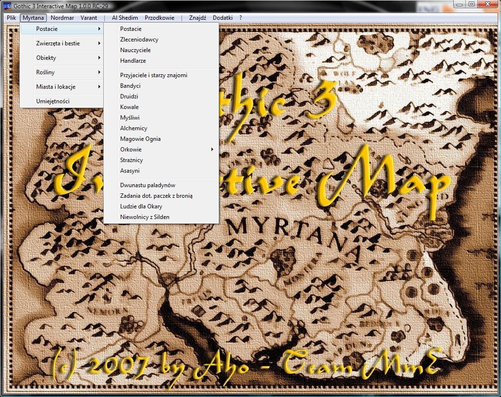
Task: Open the Plik menu
Action: 11,18
